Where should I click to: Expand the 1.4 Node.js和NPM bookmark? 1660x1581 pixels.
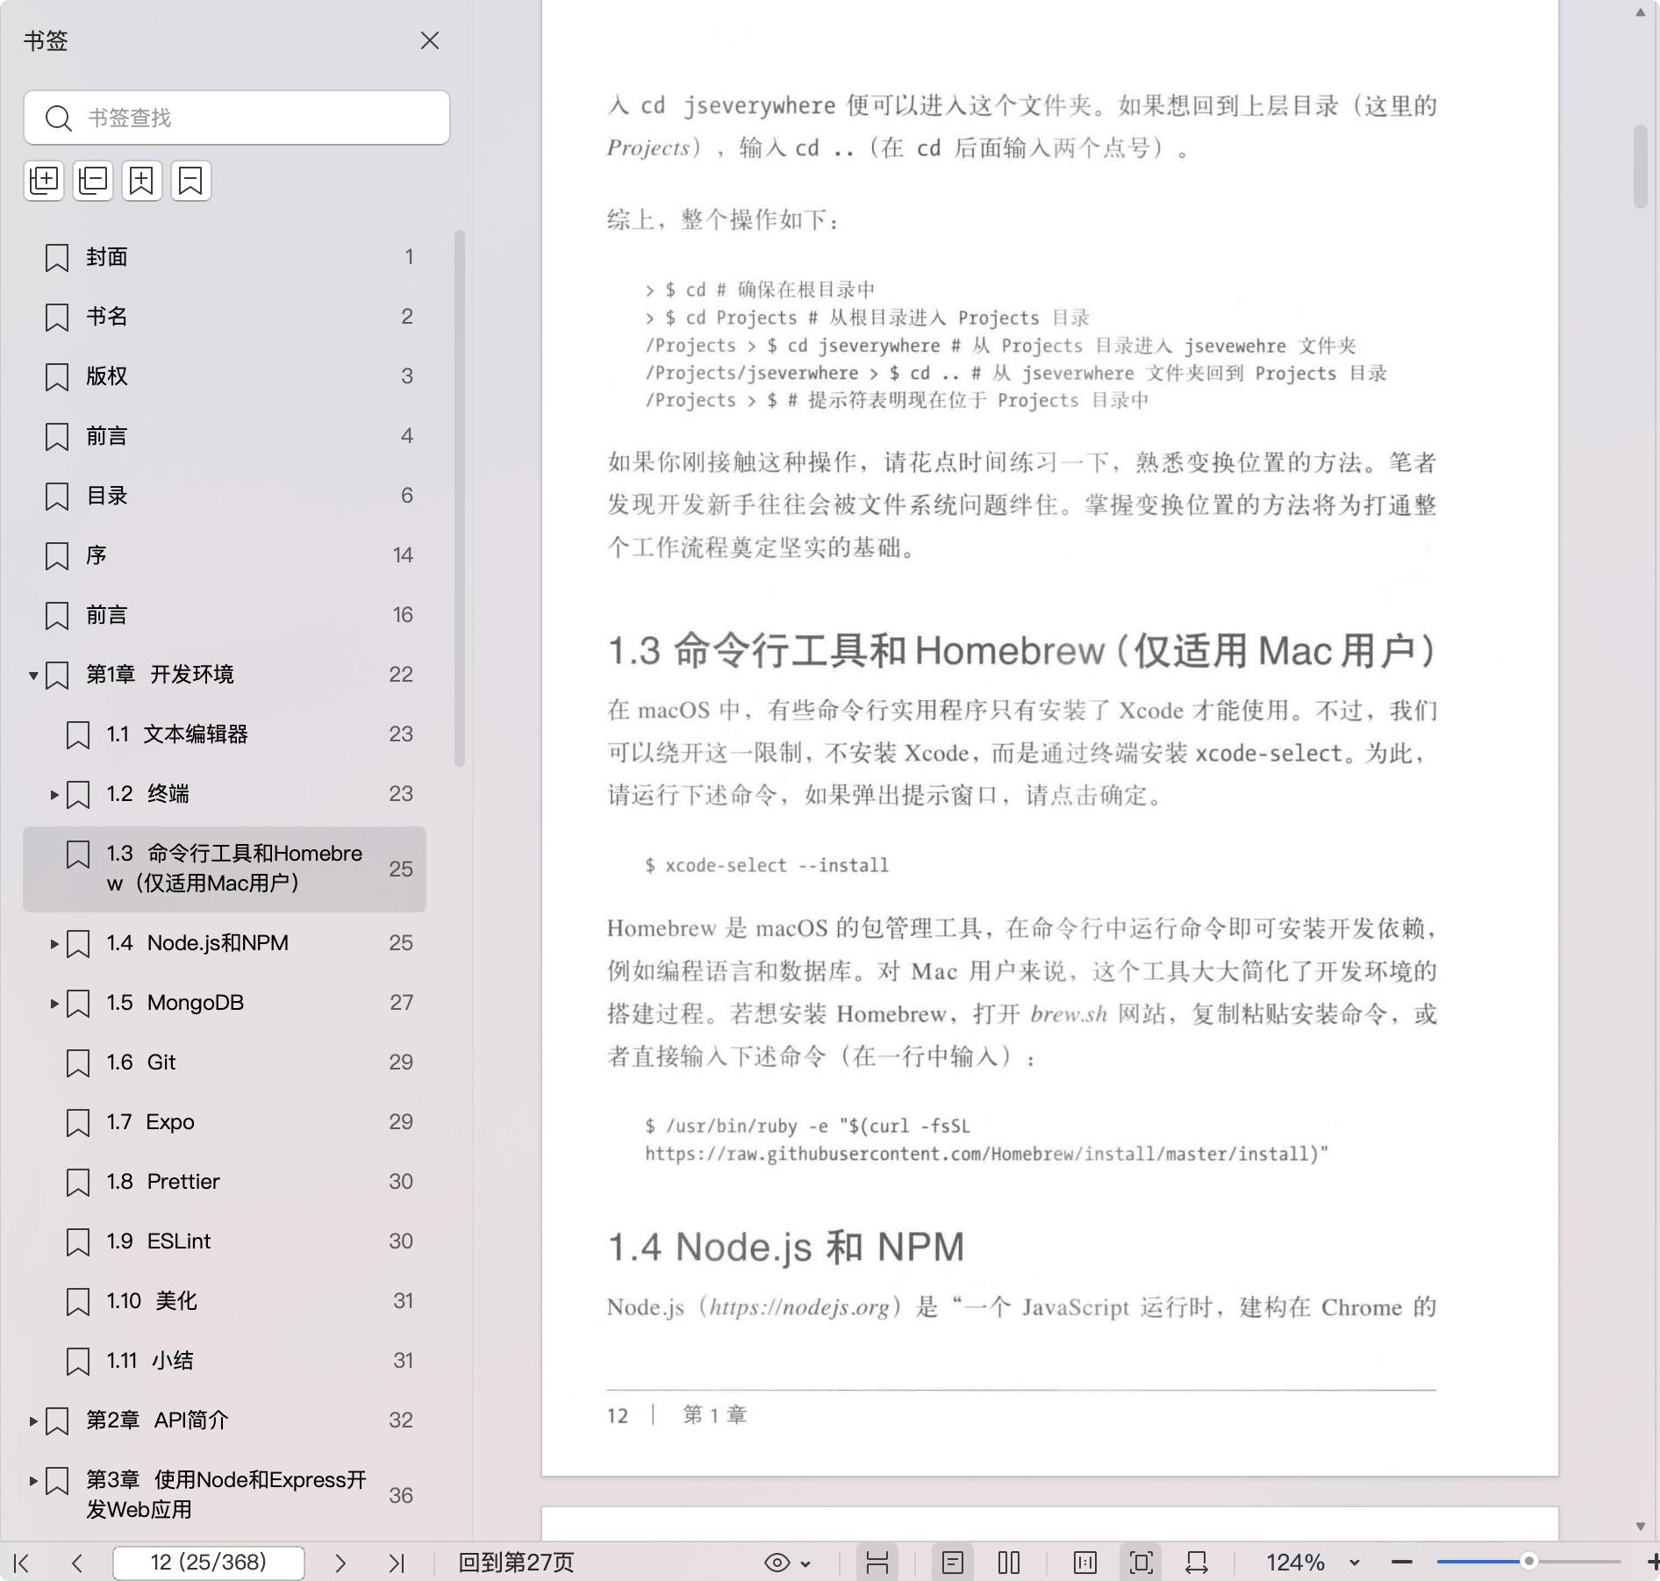(x=54, y=944)
